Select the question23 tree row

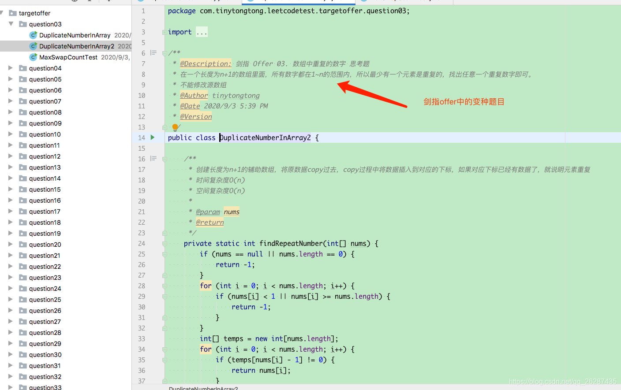click(x=66, y=278)
